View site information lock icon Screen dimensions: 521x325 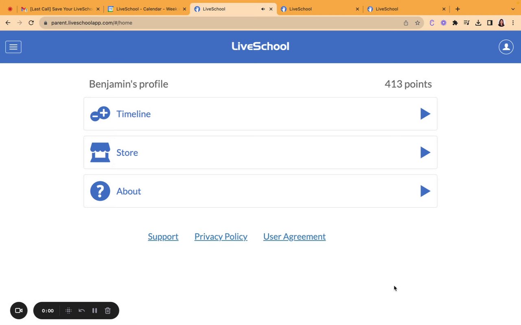pyautogui.click(x=45, y=23)
